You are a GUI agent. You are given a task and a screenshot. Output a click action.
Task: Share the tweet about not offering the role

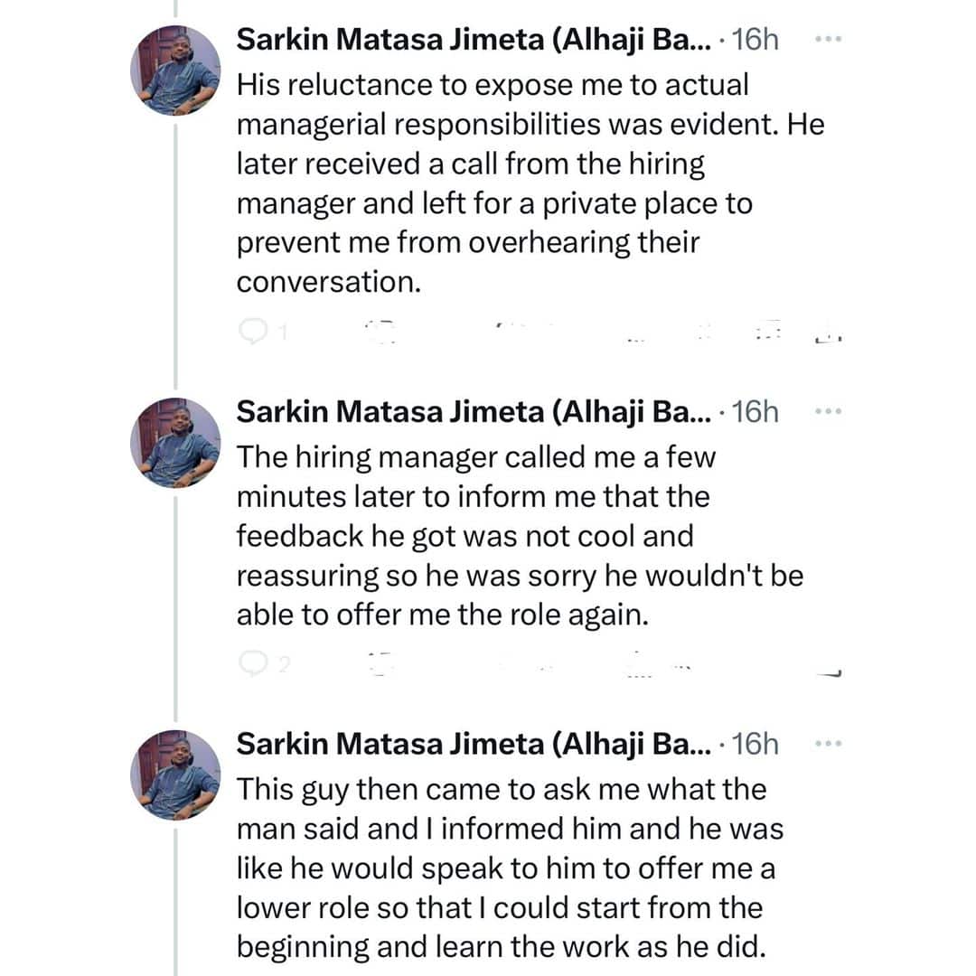pyautogui.click(x=828, y=670)
